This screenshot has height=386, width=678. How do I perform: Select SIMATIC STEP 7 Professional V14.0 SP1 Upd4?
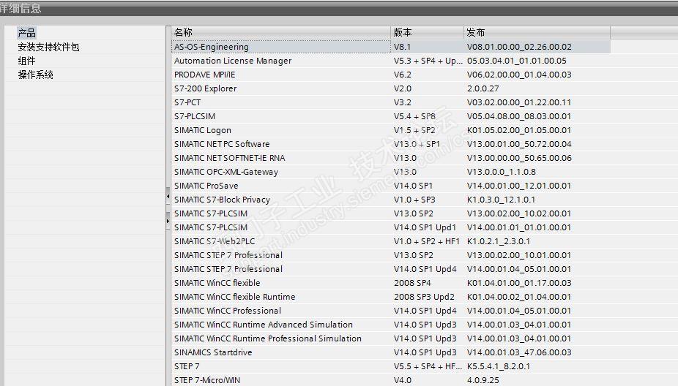coord(391,269)
